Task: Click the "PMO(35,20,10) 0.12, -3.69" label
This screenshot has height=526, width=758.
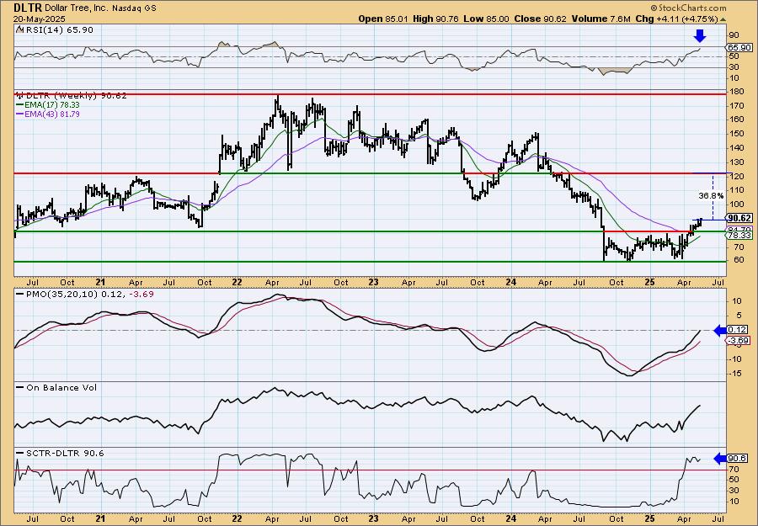Action: (90, 294)
